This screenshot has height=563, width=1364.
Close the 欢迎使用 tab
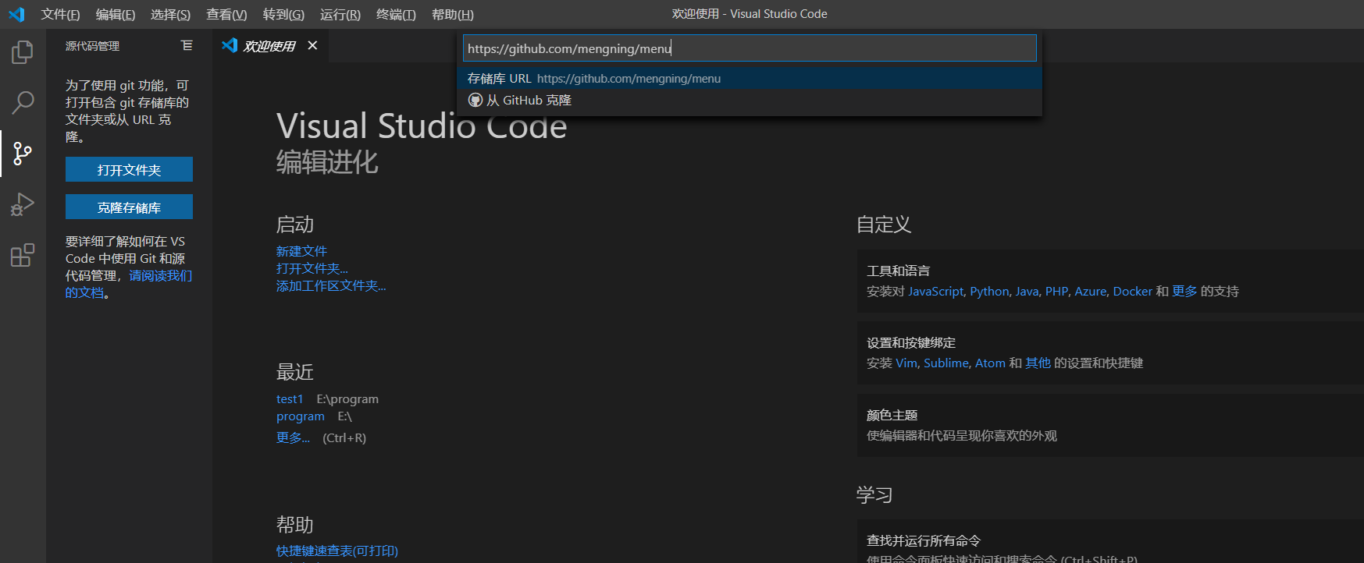[x=312, y=45]
